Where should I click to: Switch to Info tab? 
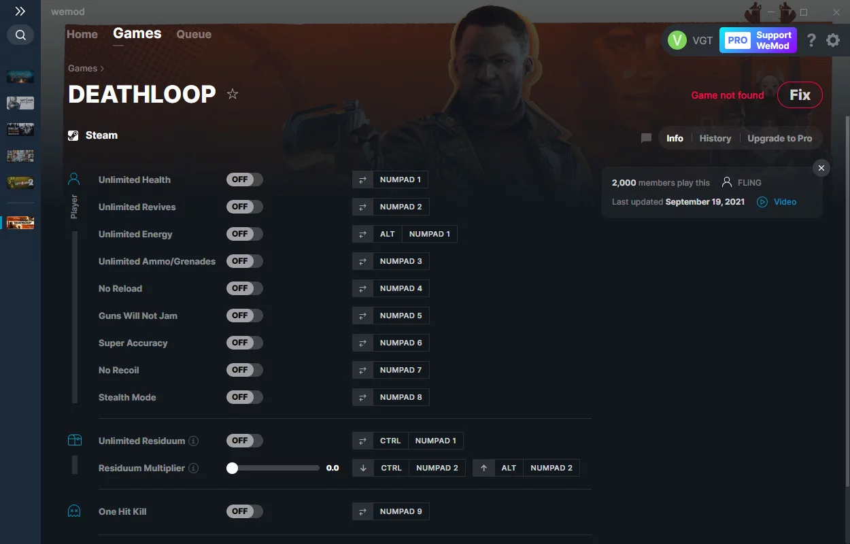click(x=675, y=138)
